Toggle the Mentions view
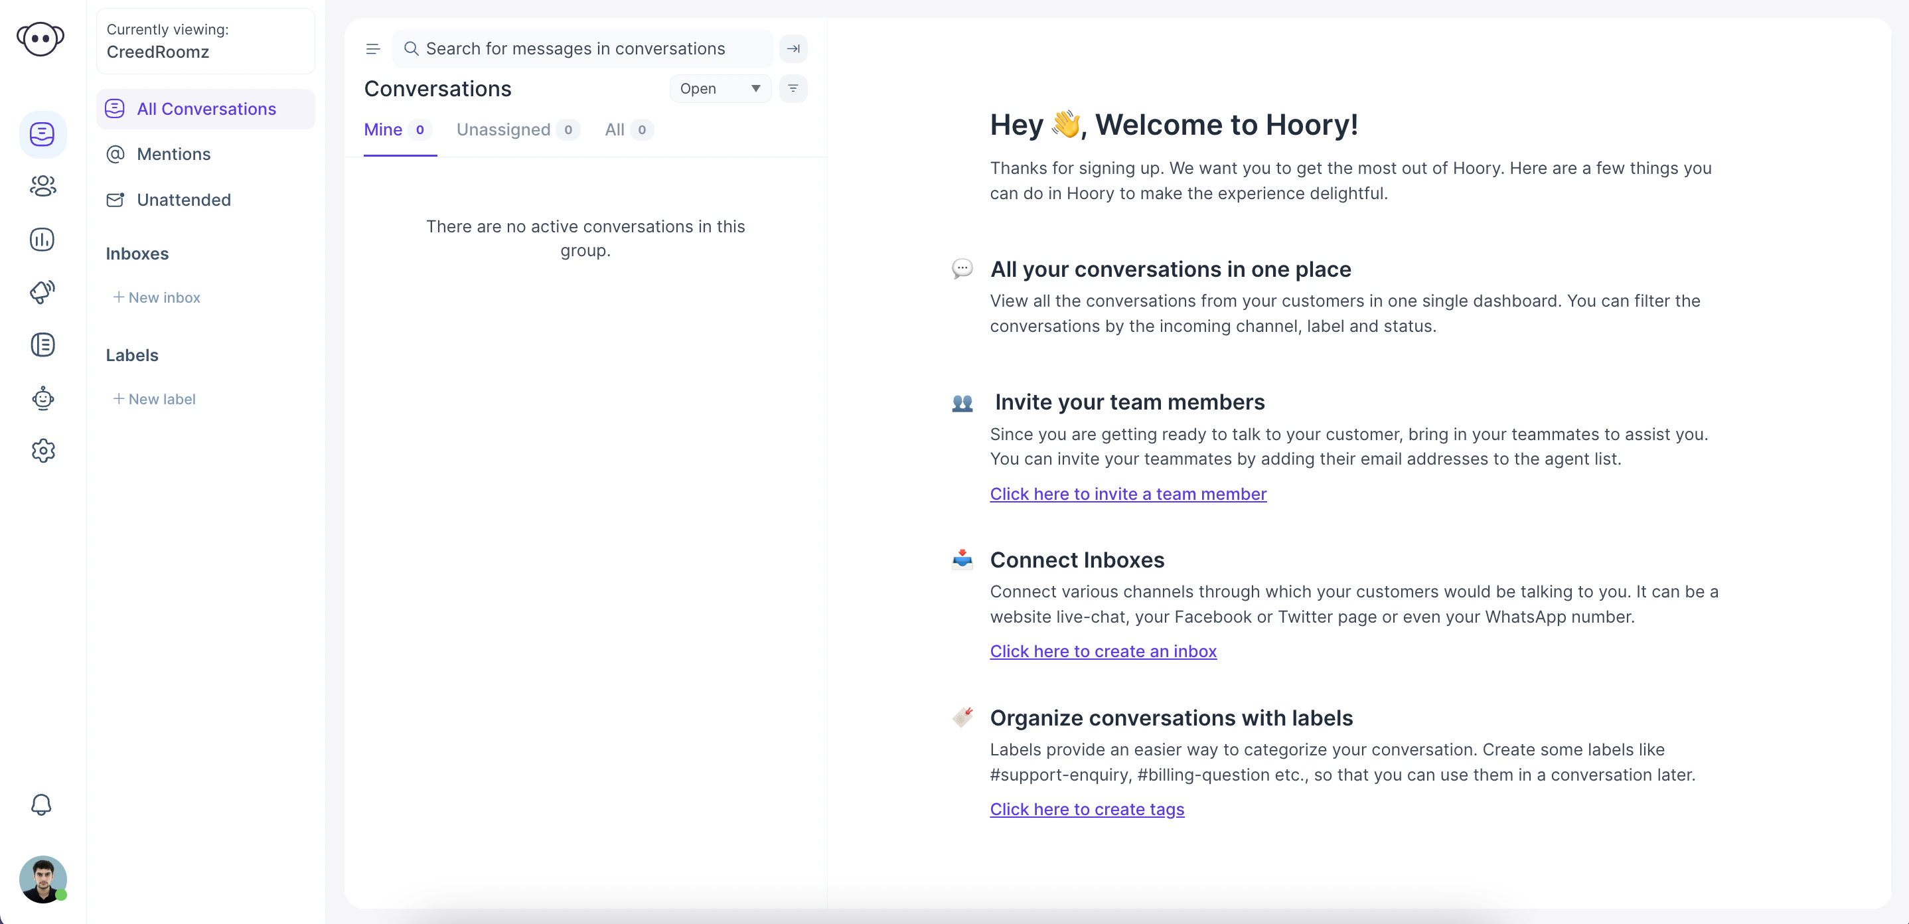 (x=173, y=153)
